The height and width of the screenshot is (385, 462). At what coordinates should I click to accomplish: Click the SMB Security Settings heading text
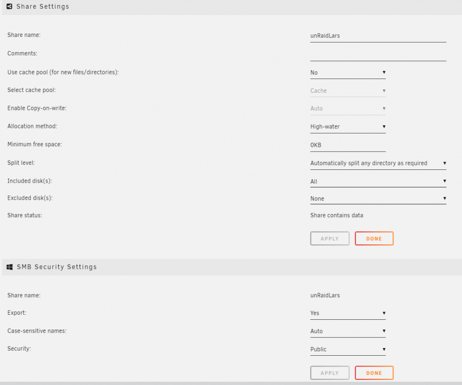click(57, 266)
